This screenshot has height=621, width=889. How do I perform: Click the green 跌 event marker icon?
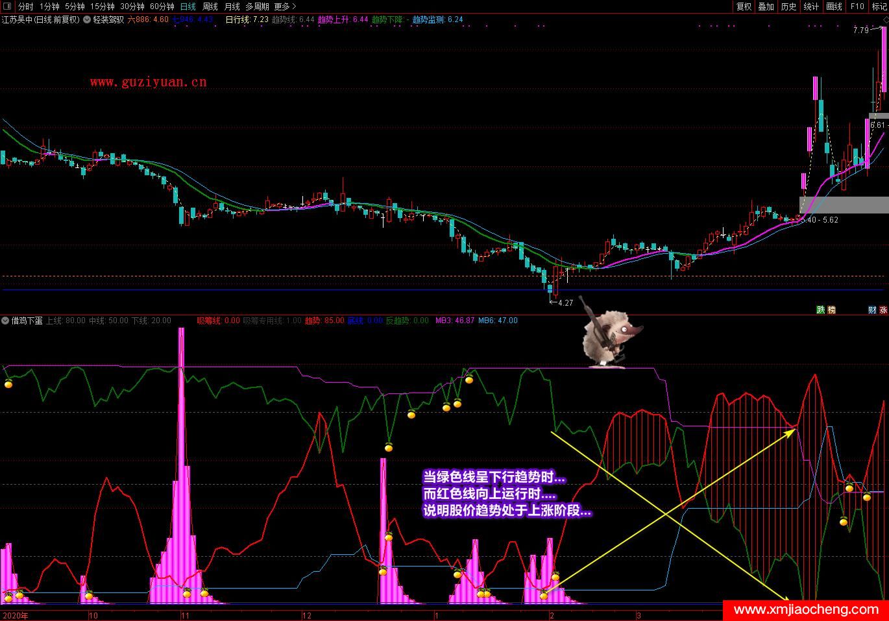[820, 310]
